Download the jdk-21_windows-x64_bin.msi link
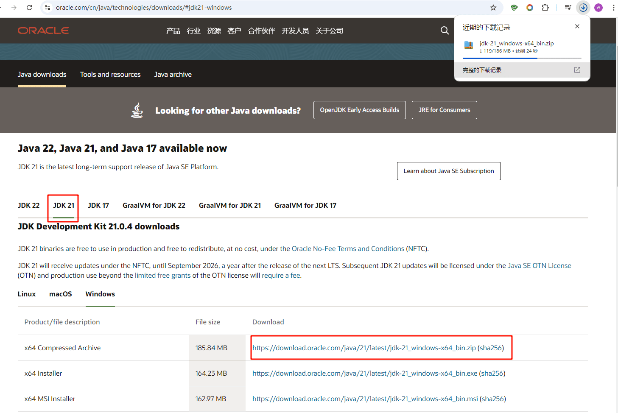The image size is (618, 413). (x=365, y=399)
